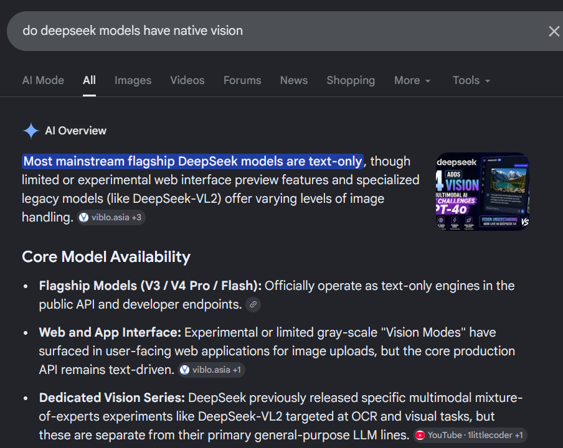Switch to AI Mode tab

pyautogui.click(x=43, y=80)
